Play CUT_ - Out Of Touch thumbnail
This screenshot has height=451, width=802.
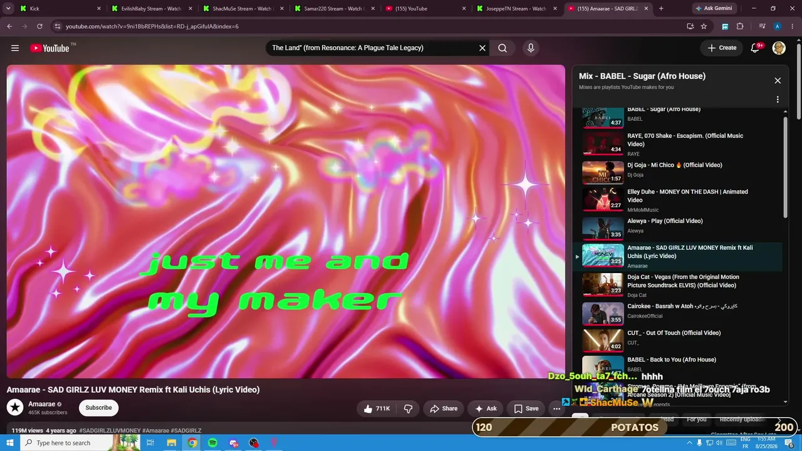click(x=603, y=340)
